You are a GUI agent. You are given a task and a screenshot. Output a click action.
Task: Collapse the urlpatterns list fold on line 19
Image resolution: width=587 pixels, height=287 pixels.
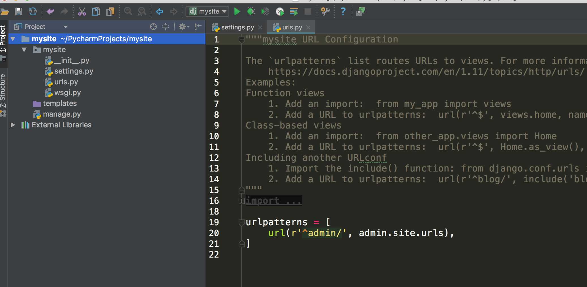[242, 223]
